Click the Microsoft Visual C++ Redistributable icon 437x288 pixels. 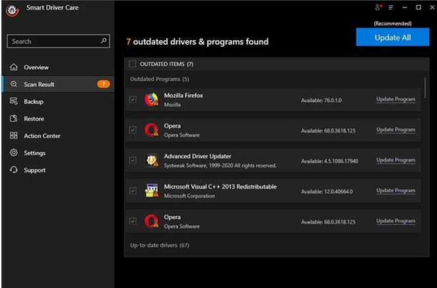coord(151,190)
